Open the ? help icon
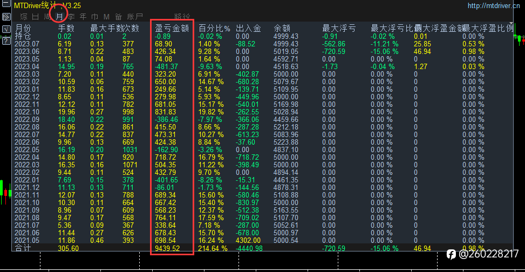 click(6, 40)
